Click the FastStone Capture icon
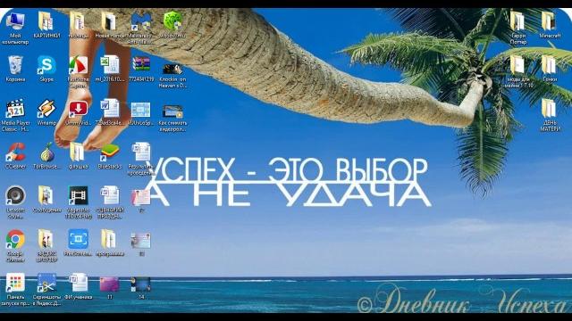 point(78,65)
